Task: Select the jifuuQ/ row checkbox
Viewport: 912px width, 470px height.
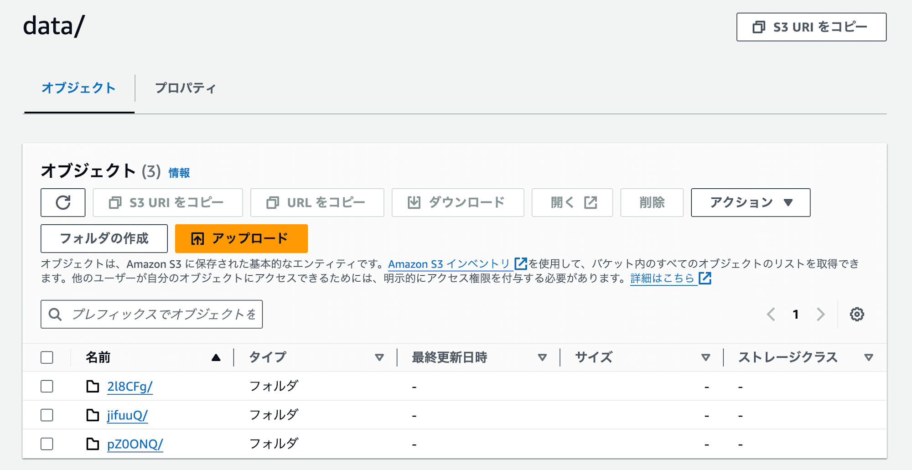Action: 47,415
